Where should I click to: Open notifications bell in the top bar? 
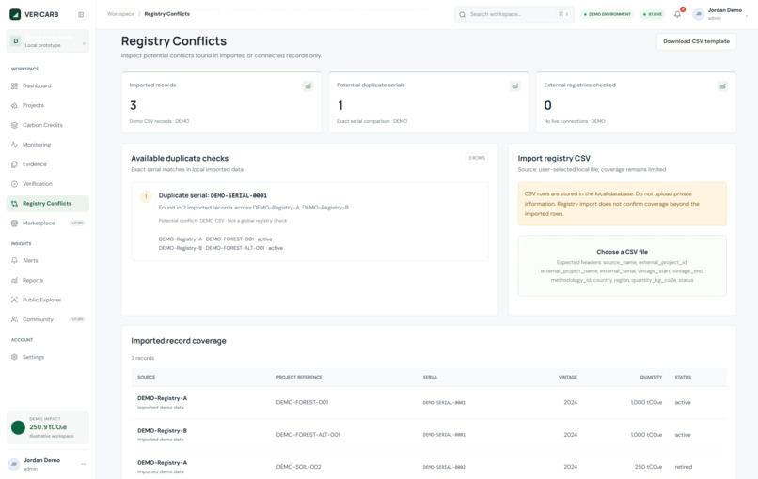678,14
